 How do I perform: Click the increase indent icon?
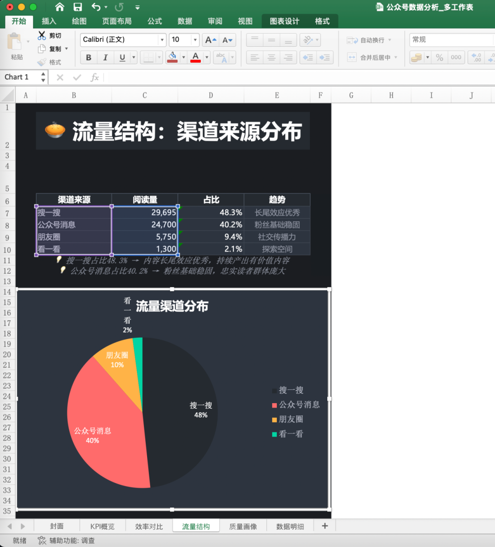(324, 58)
